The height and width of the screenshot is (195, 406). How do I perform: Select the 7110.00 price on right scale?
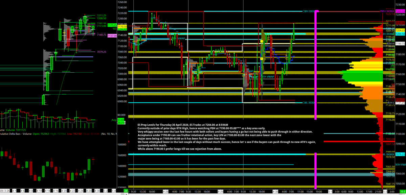pos(401,124)
